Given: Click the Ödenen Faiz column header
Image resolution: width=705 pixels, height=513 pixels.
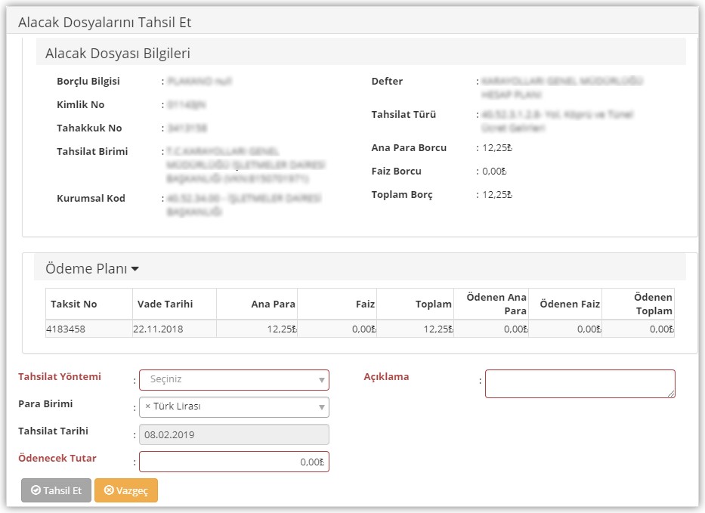Looking at the screenshot, I should 570,304.
